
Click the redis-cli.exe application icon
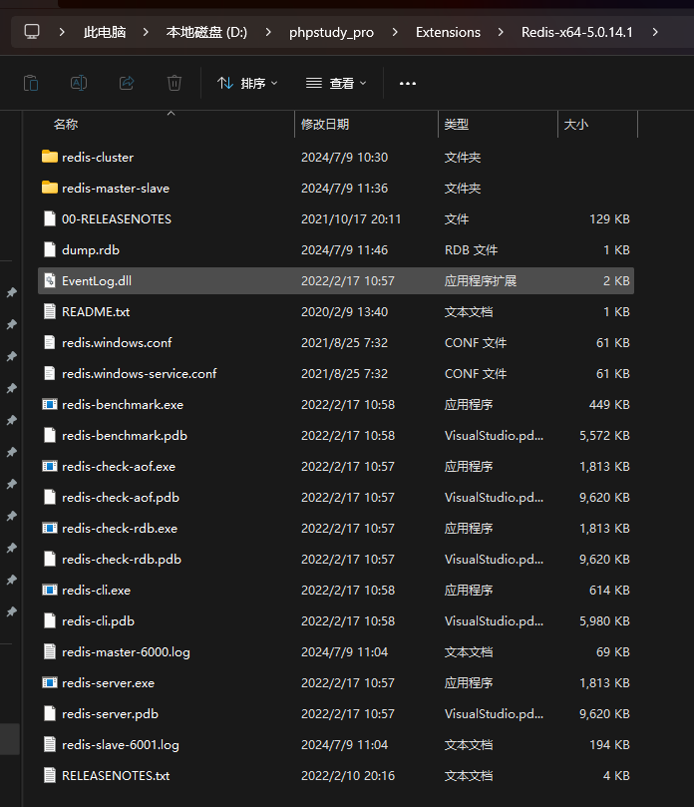(x=50, y=590)
